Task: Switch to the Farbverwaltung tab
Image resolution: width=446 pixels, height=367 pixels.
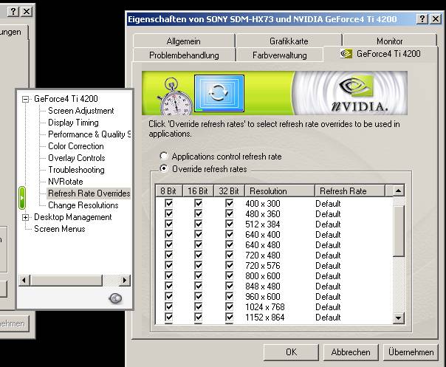Action: [x=280, y=55]
